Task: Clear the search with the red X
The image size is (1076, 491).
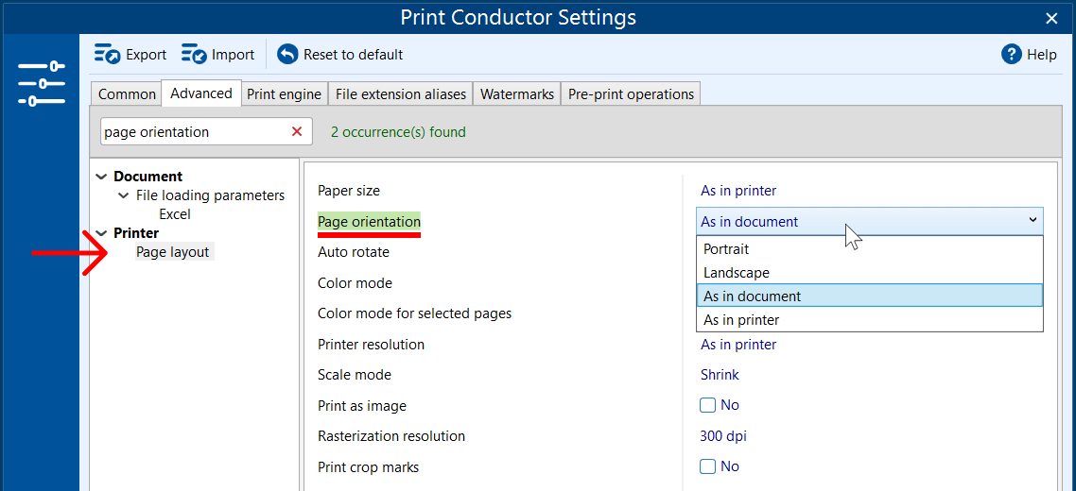Action: (297, 132)
